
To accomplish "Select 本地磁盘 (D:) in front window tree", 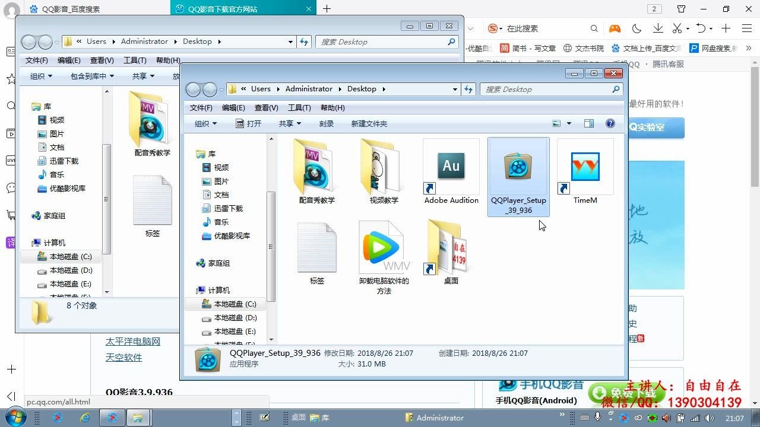I will point(229,317).
